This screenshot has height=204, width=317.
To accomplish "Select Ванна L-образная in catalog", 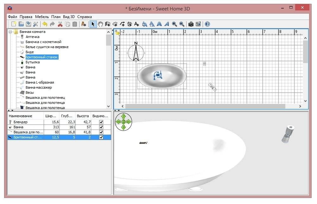I will pos(40,82).
